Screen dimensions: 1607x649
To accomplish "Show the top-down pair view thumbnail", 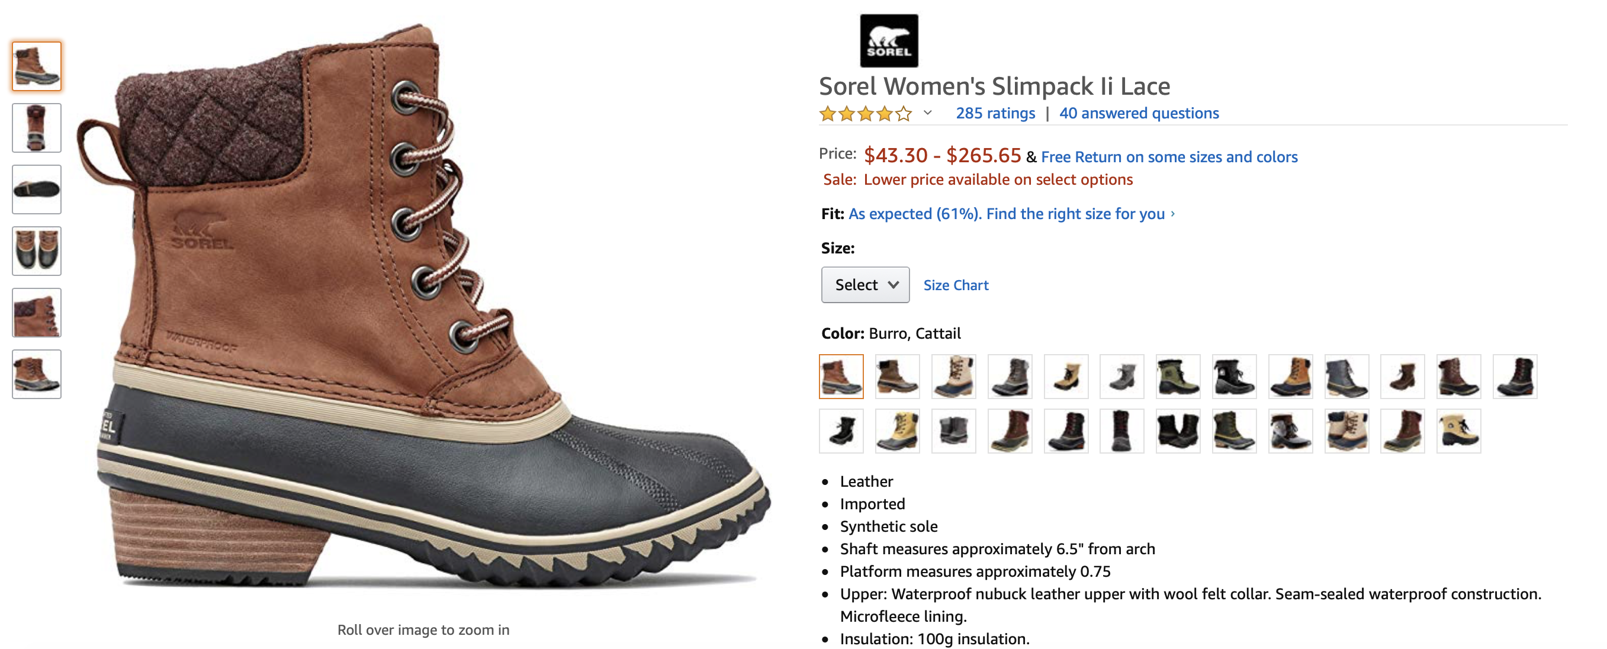I will click(x=37, y=251).
